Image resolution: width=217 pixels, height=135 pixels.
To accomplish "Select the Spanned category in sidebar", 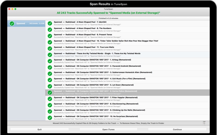I will tap(26, 23).
